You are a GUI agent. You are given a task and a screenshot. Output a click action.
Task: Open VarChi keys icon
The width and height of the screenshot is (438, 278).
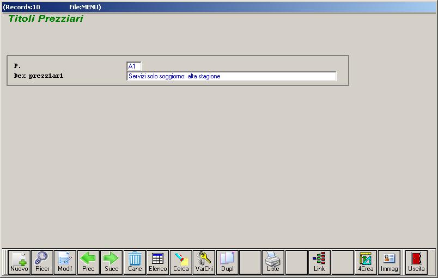tap(204, 262)
